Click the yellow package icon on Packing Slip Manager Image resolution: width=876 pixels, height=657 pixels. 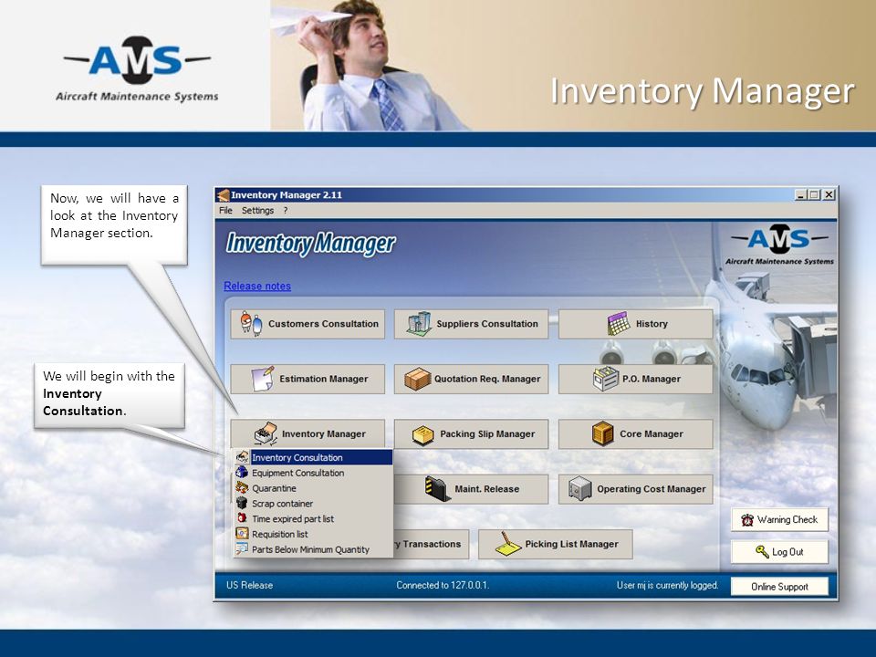coord(422,434)
